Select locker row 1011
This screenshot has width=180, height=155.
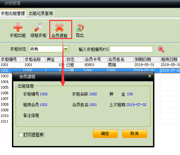6,121
